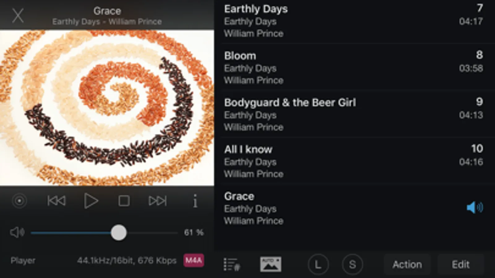
Task: Start playback with the Play button
Action: click(91, 201)
